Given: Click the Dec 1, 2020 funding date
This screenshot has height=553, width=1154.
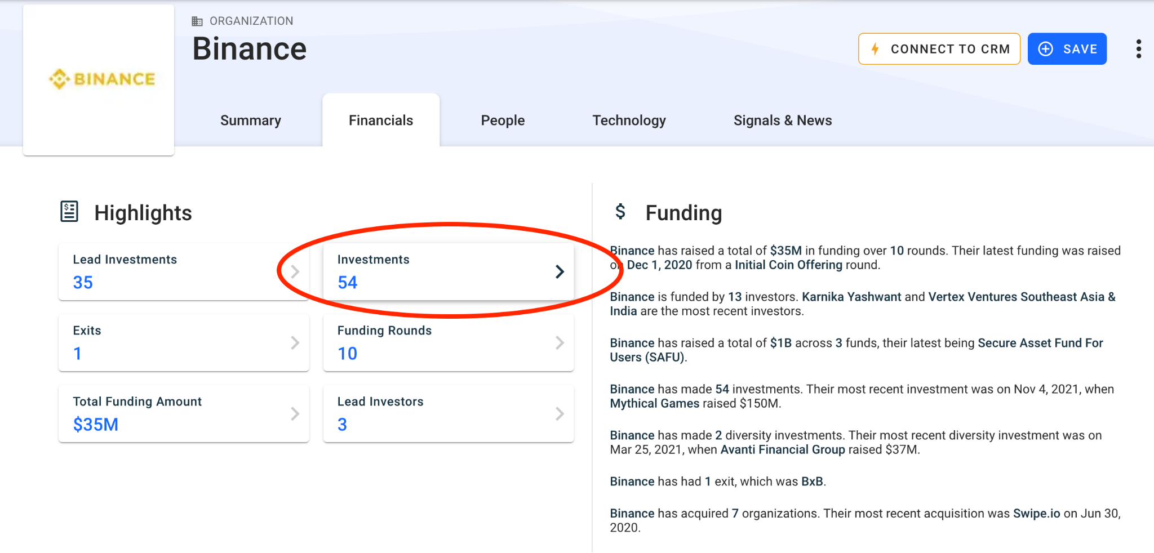Looking at the screenshot, I should point(659,265).
